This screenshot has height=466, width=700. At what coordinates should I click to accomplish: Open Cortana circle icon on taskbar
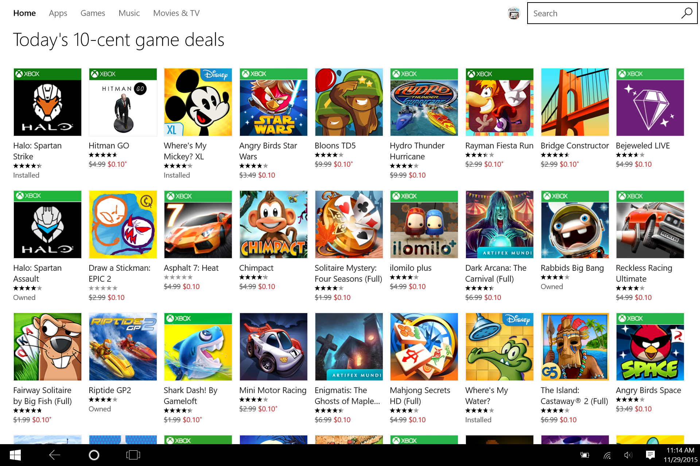[x=94, y=455]
